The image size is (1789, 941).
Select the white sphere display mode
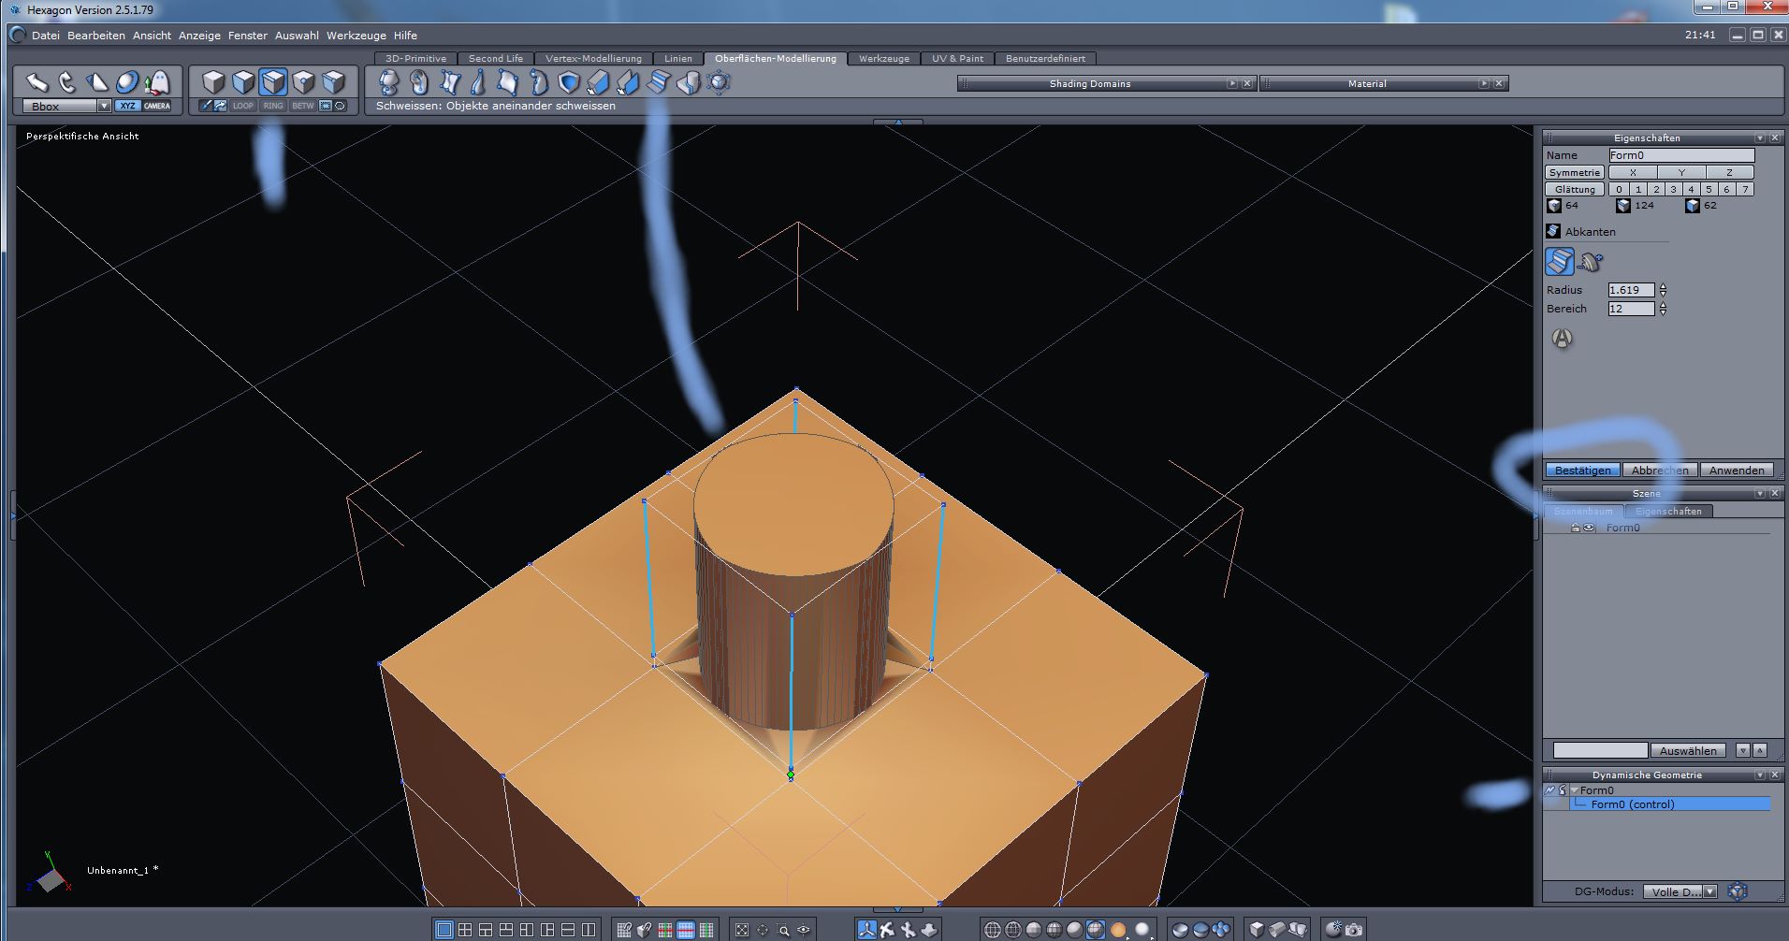pos(1142,930)
